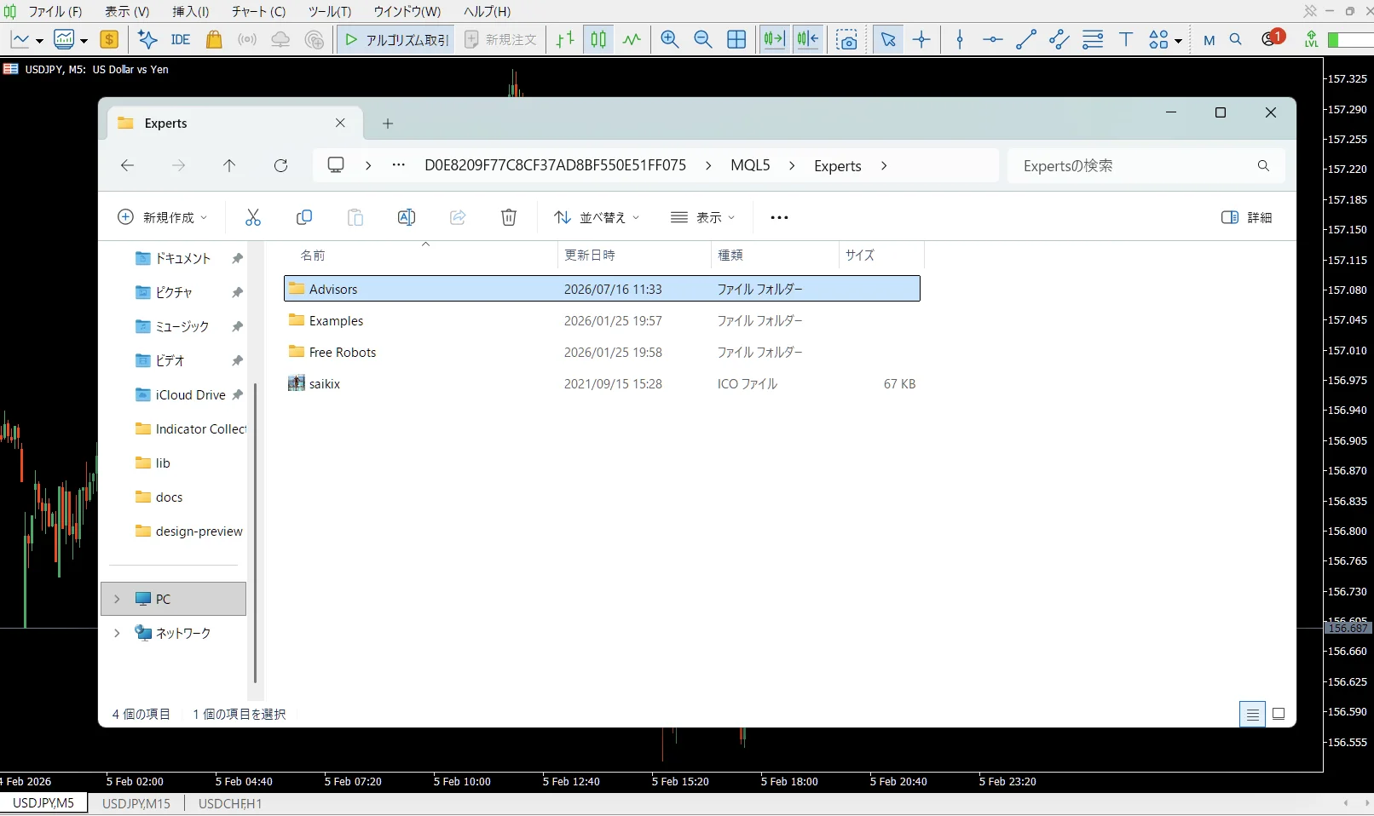
Task: Click the green level progress bar
Action: (1350, 40)
